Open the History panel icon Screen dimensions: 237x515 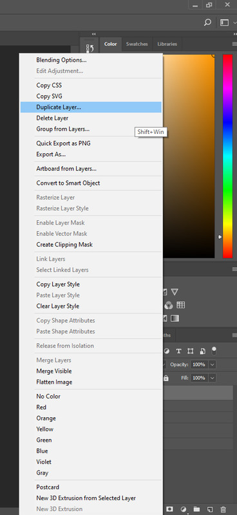(x=90, y=49)
